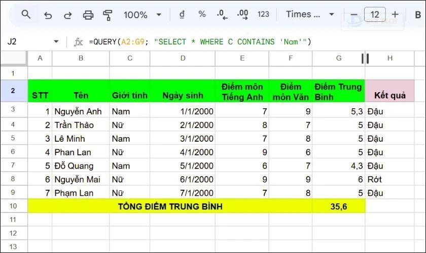The image size is (426, 253).
Task: Format as currency with đ icon
Action: (182, 14)
